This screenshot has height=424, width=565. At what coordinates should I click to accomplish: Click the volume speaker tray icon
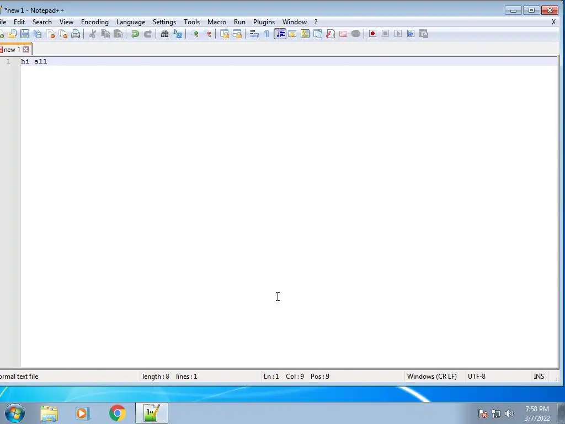(x=509, y=414)
